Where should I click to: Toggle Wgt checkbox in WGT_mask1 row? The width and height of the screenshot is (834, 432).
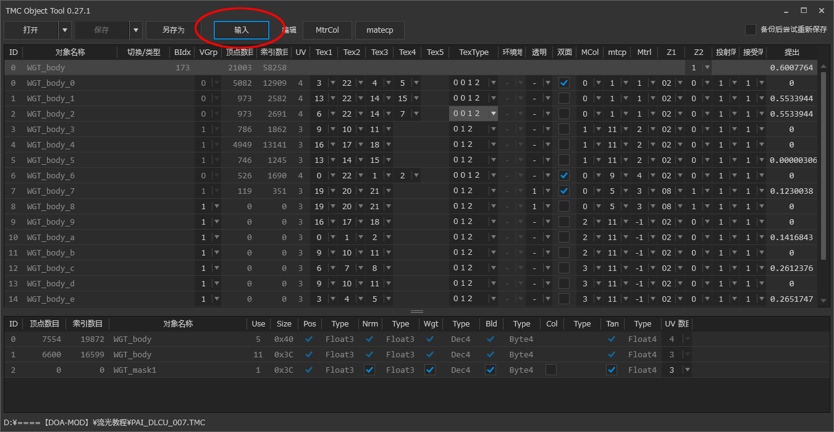pyautogui.click(x=430, y=370)
